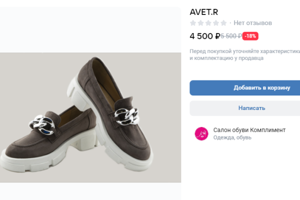Select the fifth rating star
300x200 pixels.
[223, 23]
